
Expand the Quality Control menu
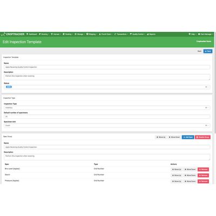point(138,34)
